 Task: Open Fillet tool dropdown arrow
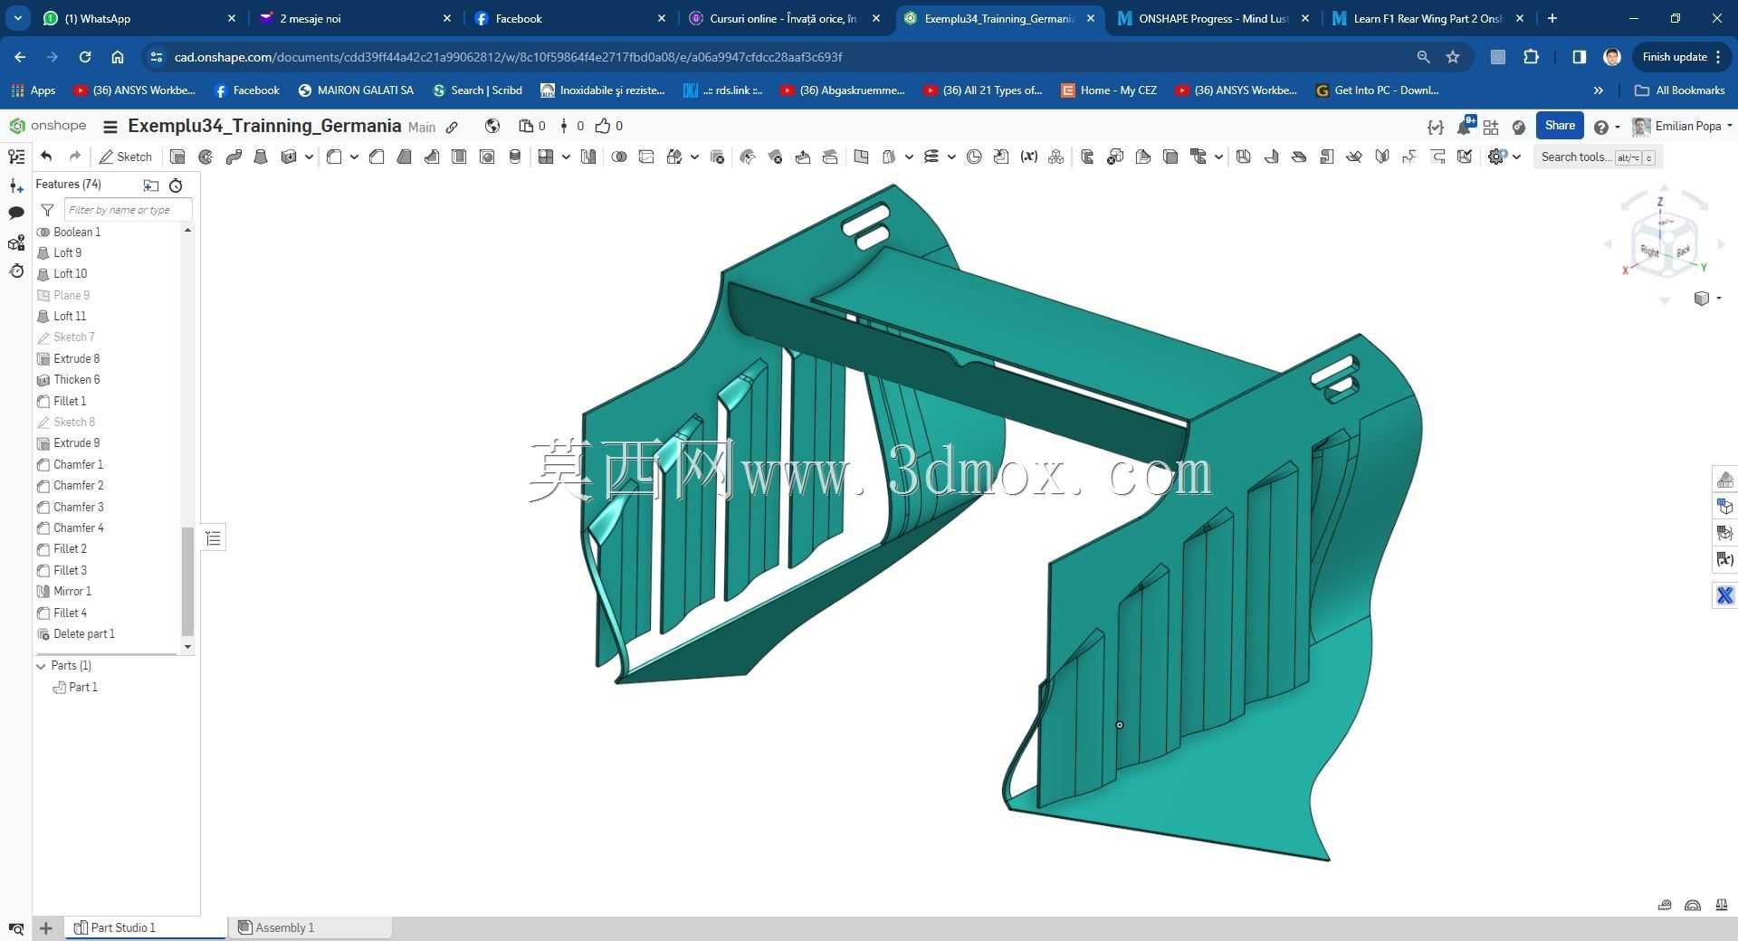[x=354, y=157]
